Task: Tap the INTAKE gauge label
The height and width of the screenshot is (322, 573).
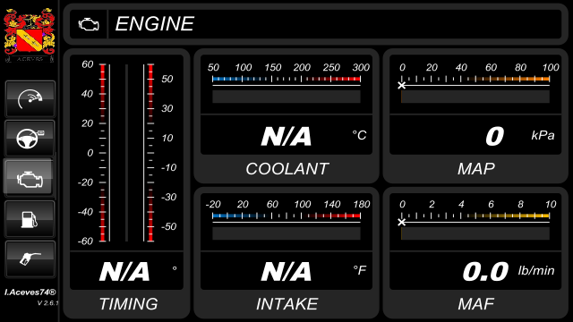Action: 286,304
